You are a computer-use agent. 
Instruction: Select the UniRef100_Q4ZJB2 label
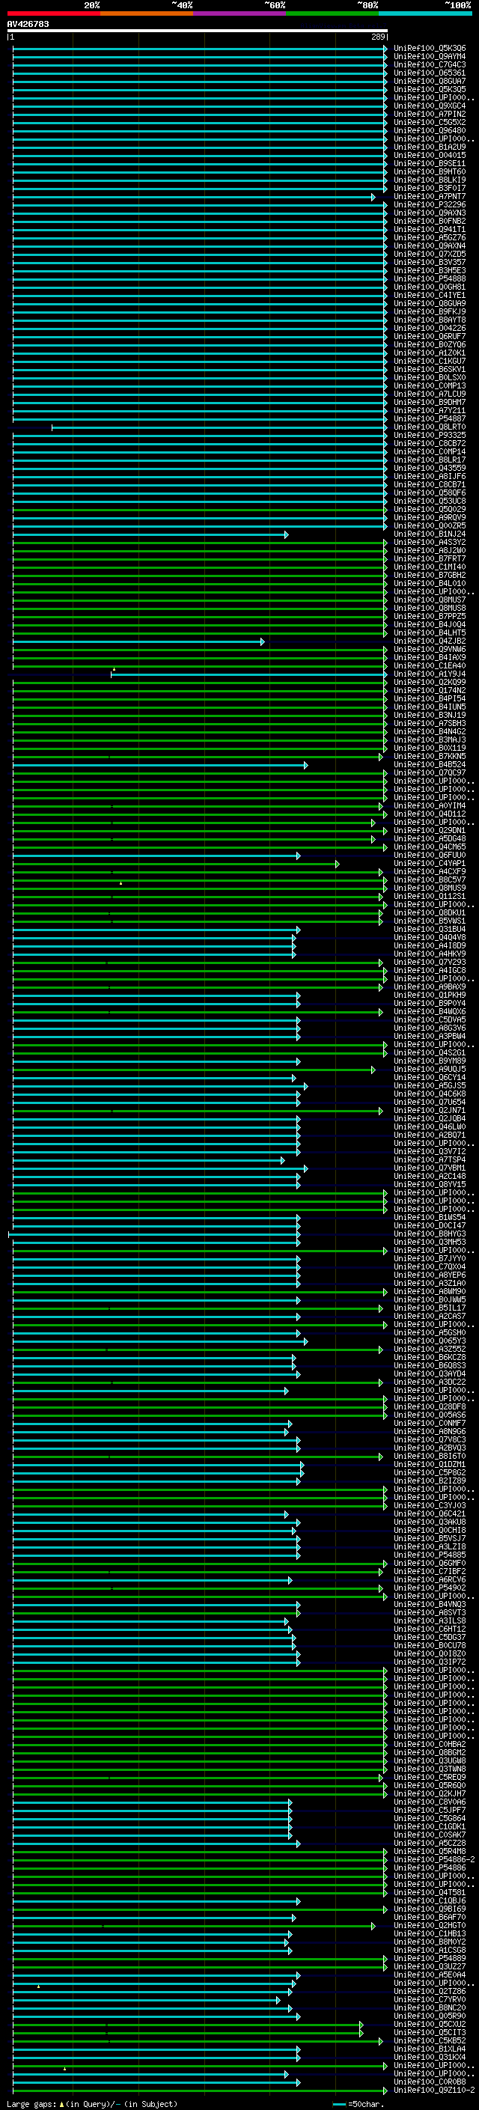(x=430, y=641)
